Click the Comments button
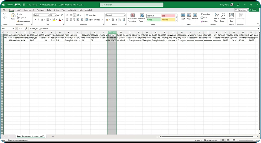The image size is (261, 143). pos(241,10)
